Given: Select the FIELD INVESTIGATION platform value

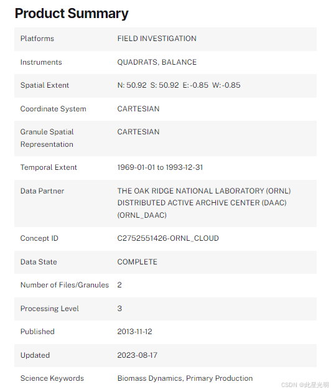Looking at the screenshot, I should [x=157, y=39].
